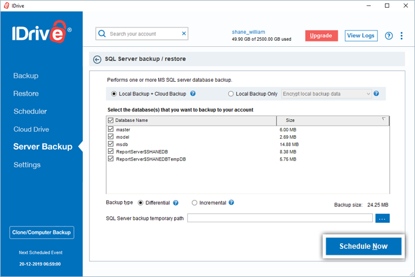This screenshot has width=415, height=277.
Task: Click the IDrive app icon in the title bar
Action: click(7, 5)
